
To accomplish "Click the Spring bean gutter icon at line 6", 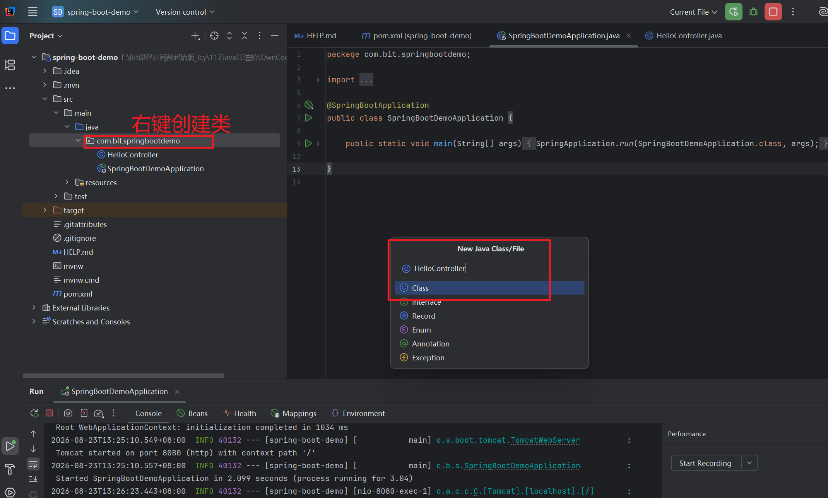I will click(x=308, y=105).
